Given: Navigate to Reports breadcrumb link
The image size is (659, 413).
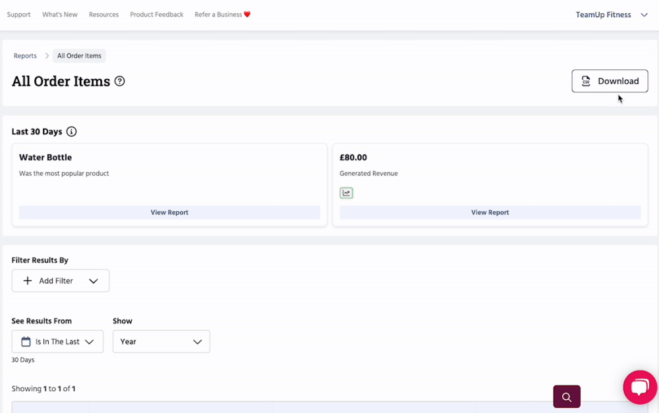Looking at the screenshot, I should (x=25, y=56).
